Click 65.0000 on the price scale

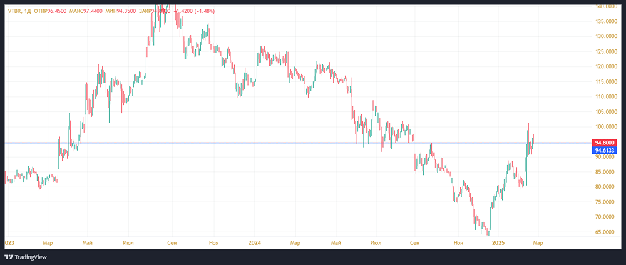(605, 232)
